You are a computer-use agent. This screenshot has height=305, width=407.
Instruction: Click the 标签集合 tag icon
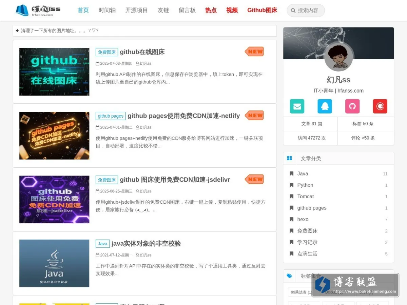click(x=289, y=276)
